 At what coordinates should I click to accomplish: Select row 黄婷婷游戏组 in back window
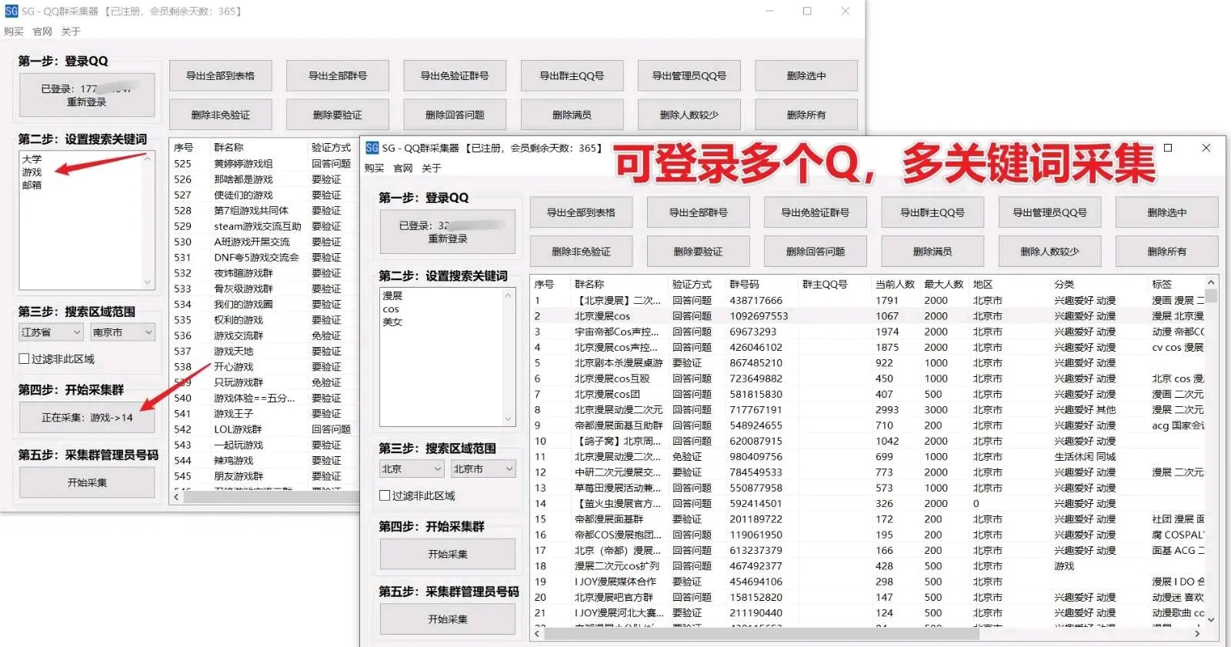coord(265,164)
